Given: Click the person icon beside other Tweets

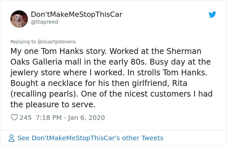Looking at the screenshot, I should (x=12, y=138).
